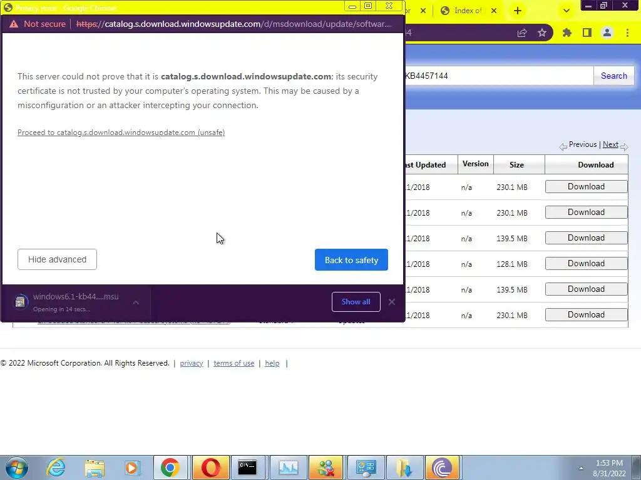Open a new tab with plus button
Screen dimensions: 641x480
point(518,11)
